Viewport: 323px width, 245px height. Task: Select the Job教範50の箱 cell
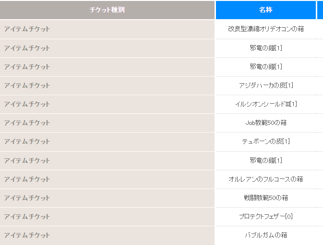(265, 122)
